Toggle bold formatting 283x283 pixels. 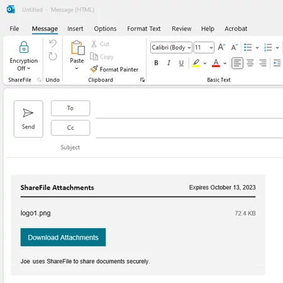(x=156, y=63)
